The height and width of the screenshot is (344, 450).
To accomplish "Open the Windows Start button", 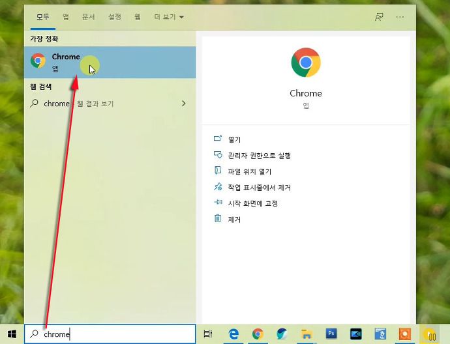I will [x=12, y=334].
